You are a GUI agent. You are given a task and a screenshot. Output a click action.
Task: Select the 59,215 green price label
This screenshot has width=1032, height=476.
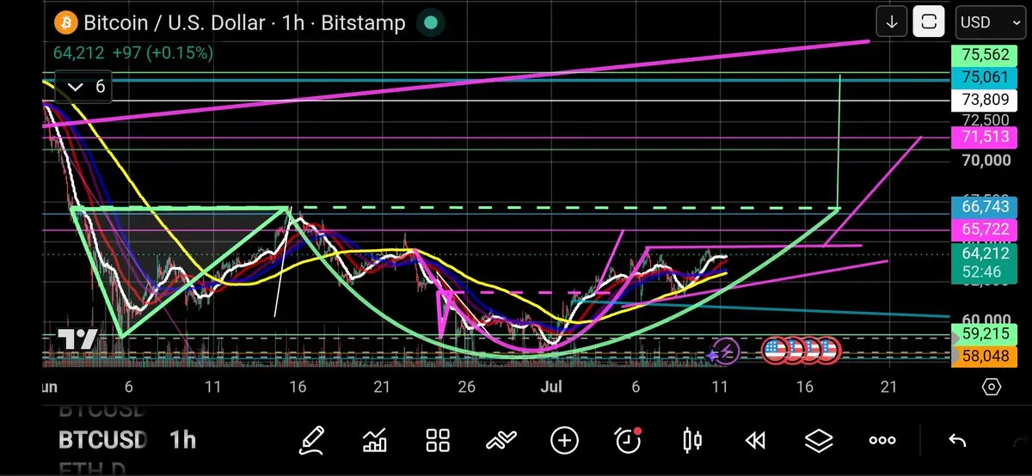click(x=985, y=336)
